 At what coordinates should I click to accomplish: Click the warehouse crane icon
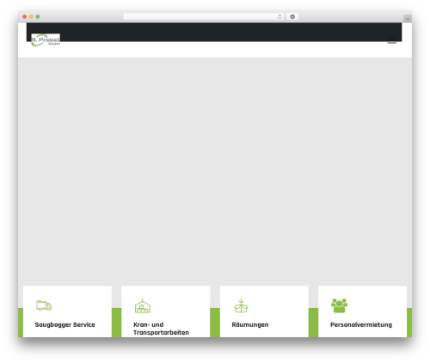point(143,306)
